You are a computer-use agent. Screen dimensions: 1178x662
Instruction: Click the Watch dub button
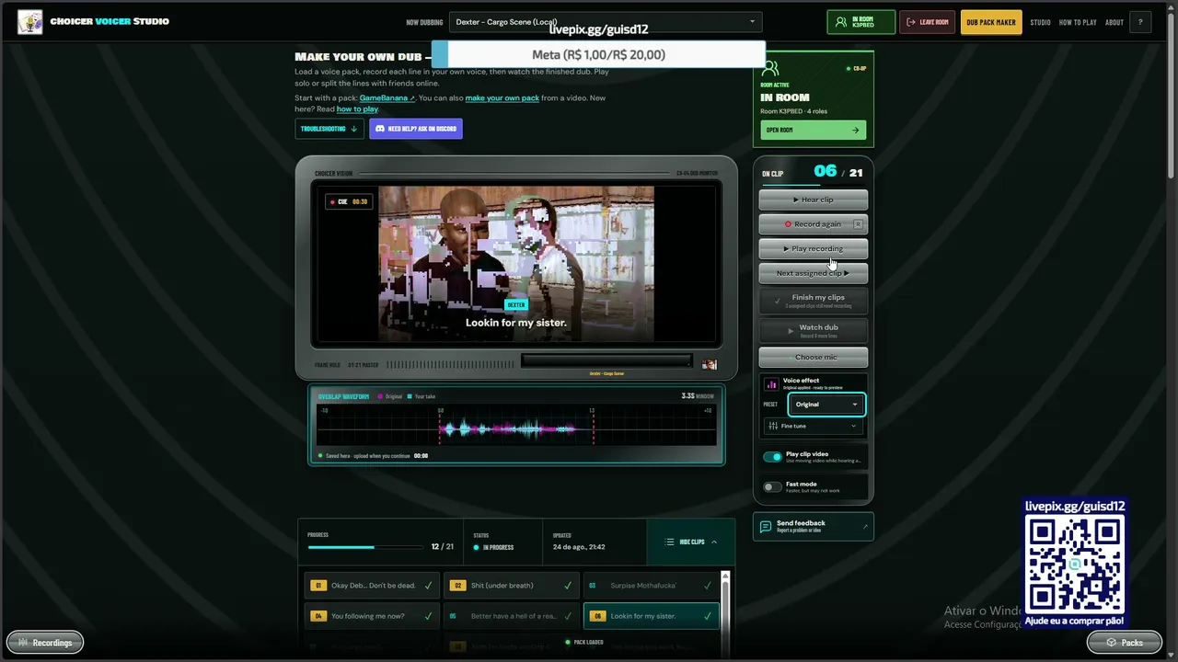click(x=813, y=330)
